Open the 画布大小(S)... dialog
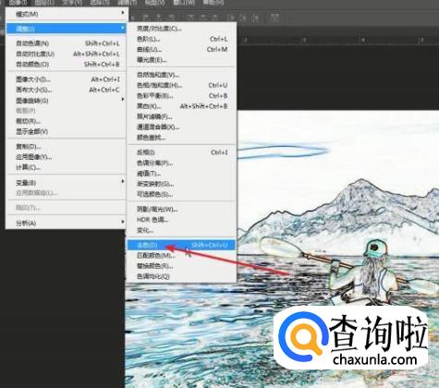 coord(66,90)
